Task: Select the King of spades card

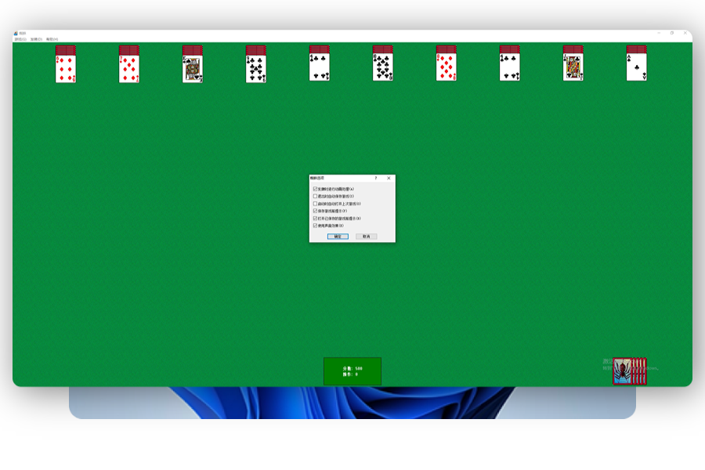Action: tap(193, 69)
